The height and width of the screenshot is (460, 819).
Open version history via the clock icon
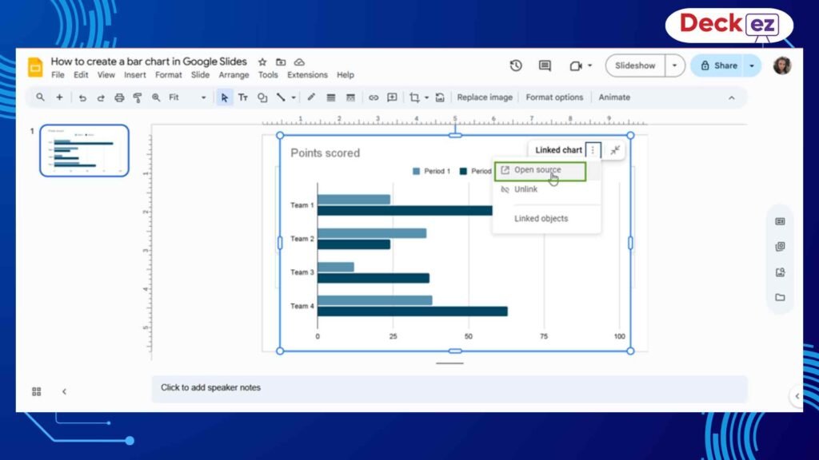pos(517,65)
